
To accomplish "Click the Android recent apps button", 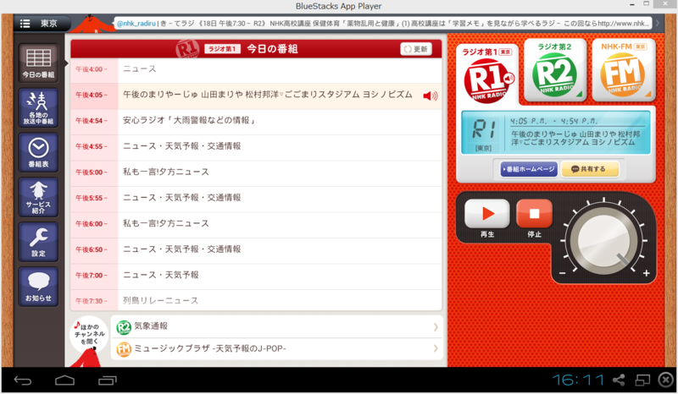I will 108,380.
